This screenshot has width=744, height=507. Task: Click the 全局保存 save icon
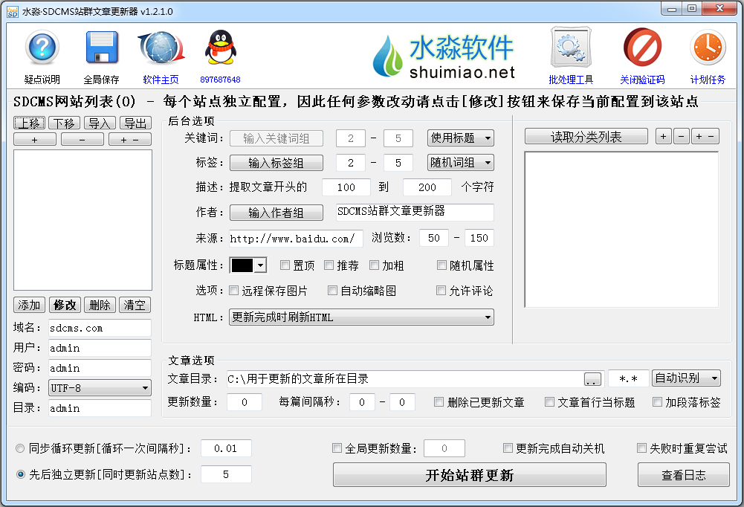(x=101, y=48)
